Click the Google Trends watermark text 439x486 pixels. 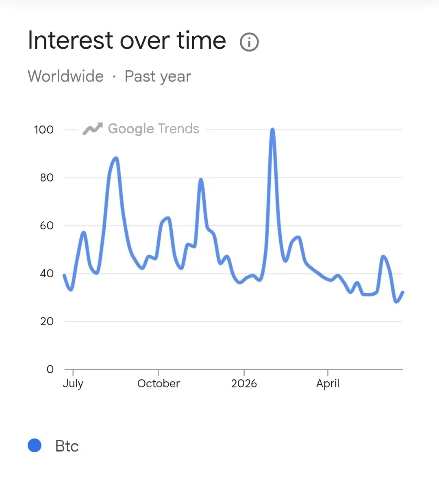tap(154, 129)
